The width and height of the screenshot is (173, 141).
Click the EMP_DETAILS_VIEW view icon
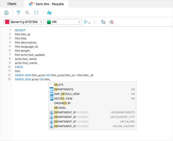click(51, 94)
